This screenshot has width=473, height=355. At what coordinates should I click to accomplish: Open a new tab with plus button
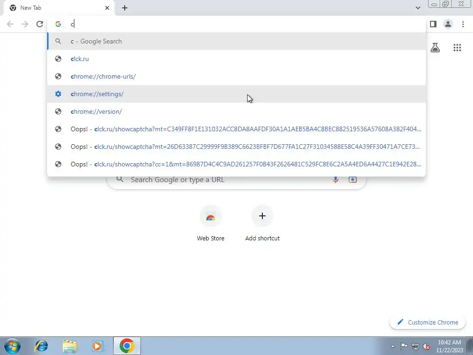click(125, 8)
